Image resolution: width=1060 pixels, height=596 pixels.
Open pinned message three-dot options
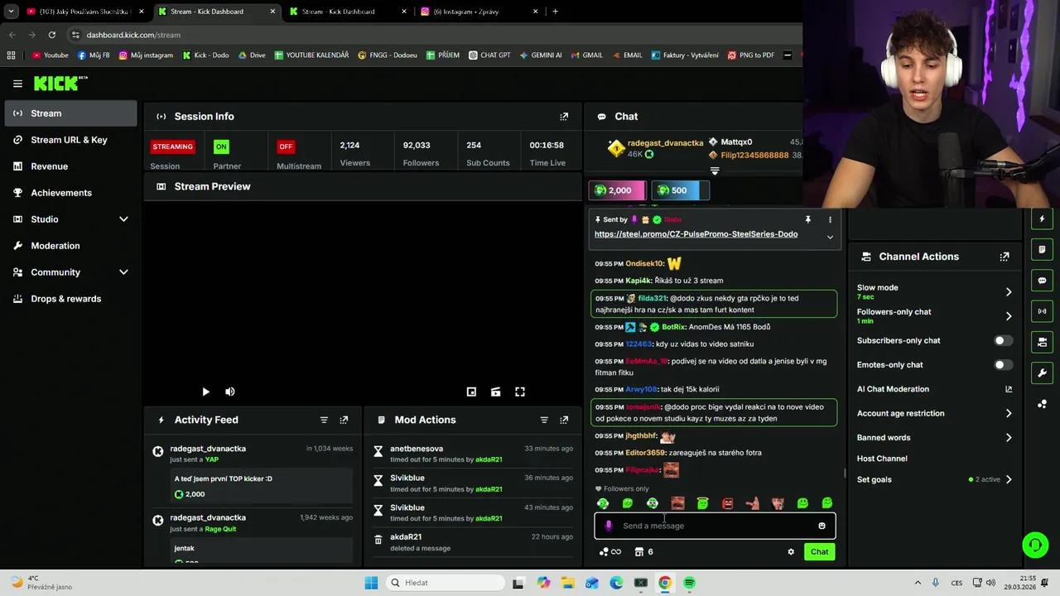[x=830, y=219]
